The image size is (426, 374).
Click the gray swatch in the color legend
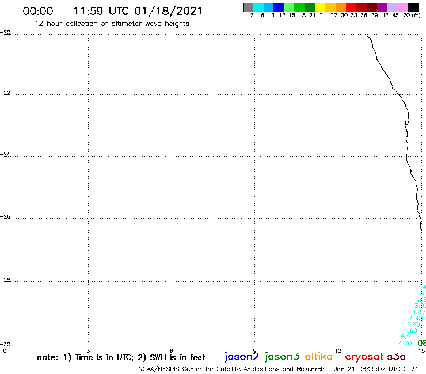coord(248,7)
